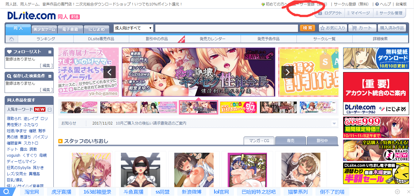Open the 成人向けすべて category dropdown
This screenshot has width=414, height=196.
pos(133,28)
